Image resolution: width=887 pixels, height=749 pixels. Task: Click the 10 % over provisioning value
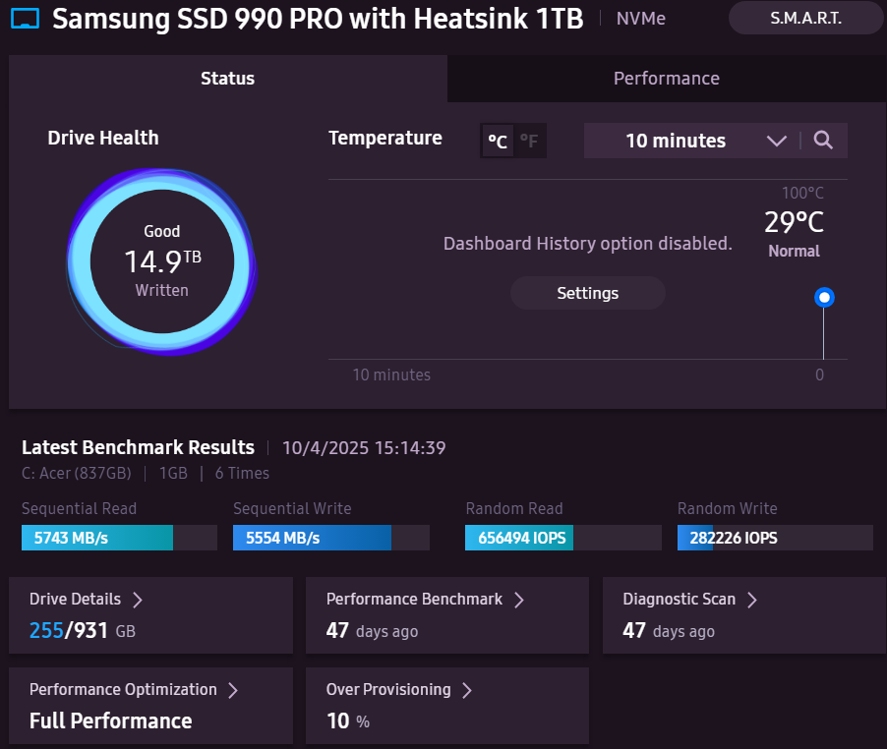348,720
